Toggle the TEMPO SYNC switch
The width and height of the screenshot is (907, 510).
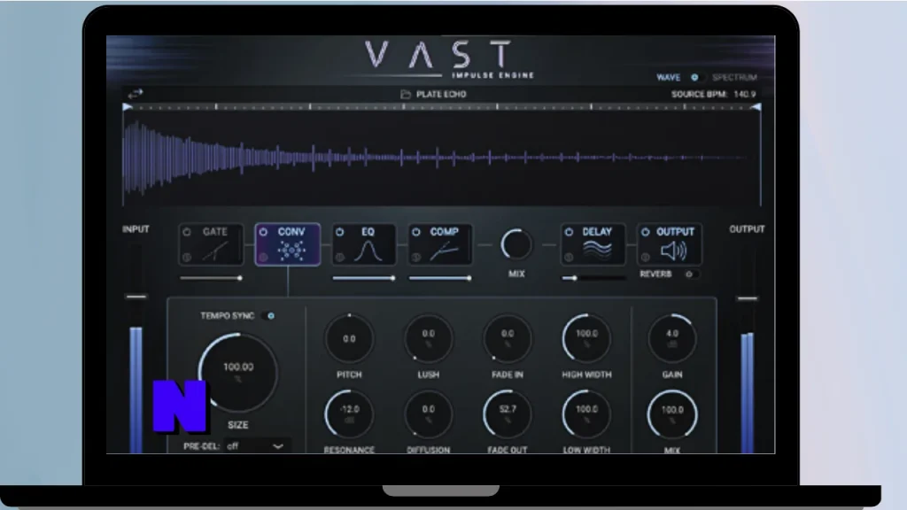click(267, 316)
